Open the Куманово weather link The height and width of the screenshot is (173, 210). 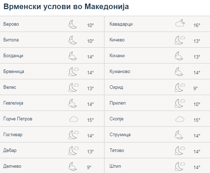[x=120, y=71]
